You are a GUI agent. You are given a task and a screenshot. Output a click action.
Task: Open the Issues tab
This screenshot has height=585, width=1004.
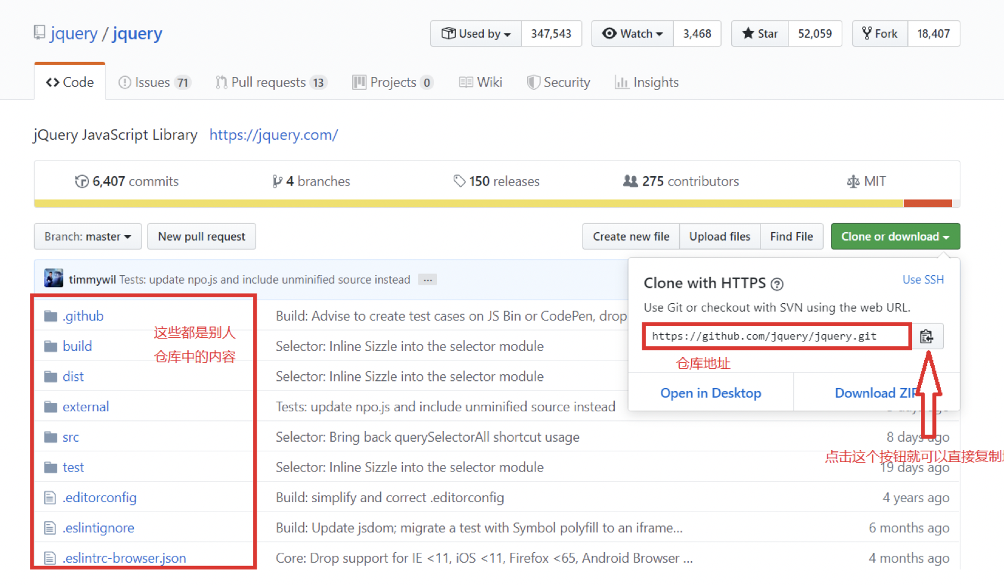tap(155, 82)
